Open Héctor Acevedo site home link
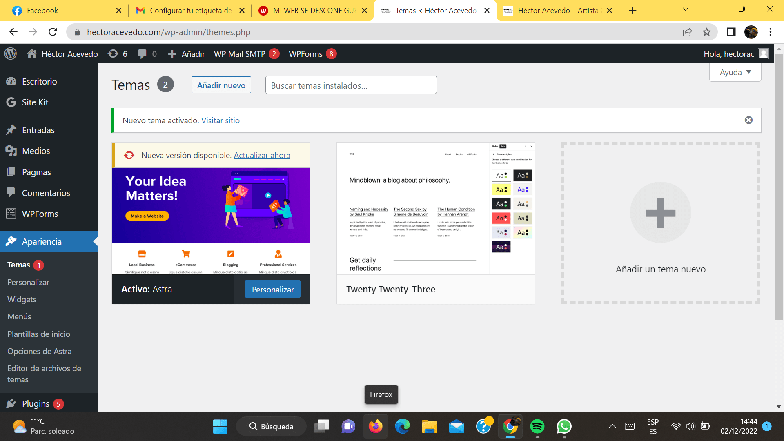Screen dimensions: 784x441 (62, 54)
